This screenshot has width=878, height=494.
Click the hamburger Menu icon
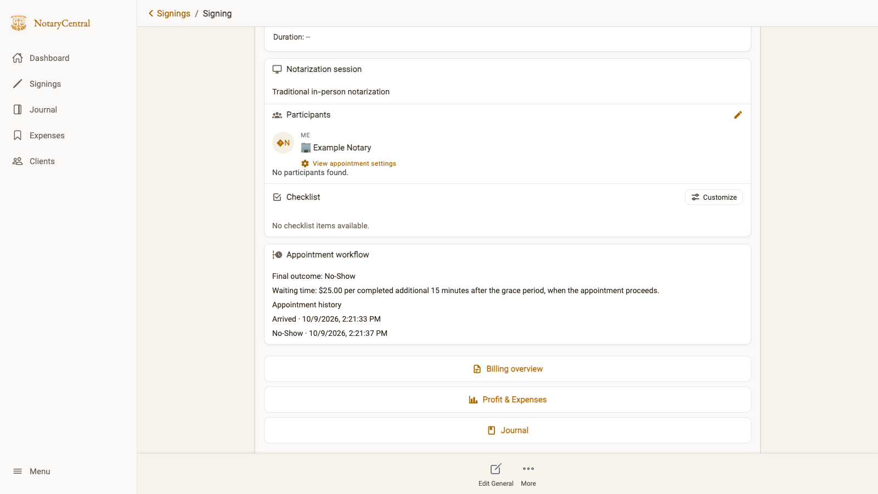pos(18,471)
